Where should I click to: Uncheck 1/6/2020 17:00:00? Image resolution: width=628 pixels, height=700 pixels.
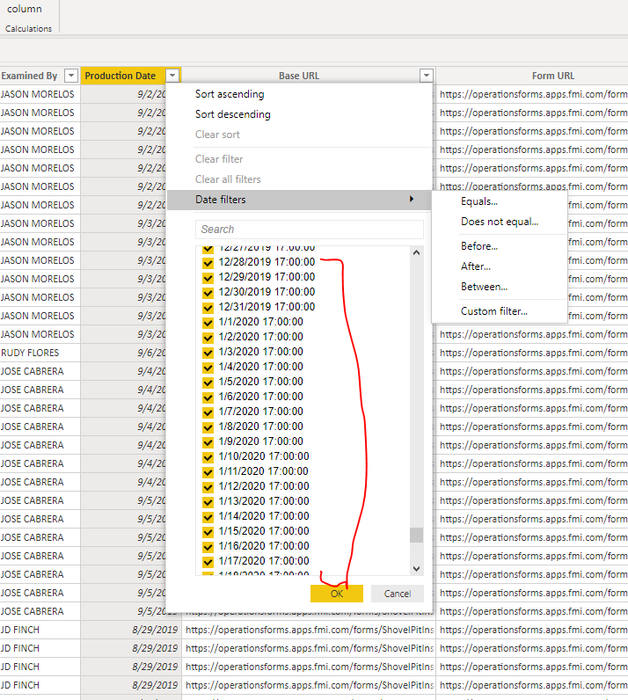click(x=208, y=397)
